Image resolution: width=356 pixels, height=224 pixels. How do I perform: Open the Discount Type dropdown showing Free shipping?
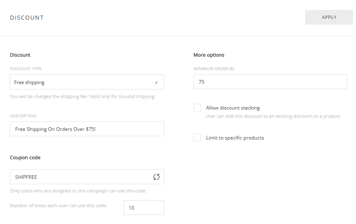click(82, 82)
